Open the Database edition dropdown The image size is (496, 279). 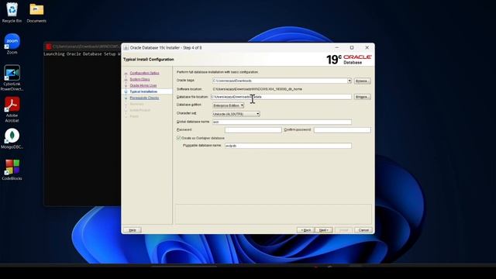click(228, 105)
